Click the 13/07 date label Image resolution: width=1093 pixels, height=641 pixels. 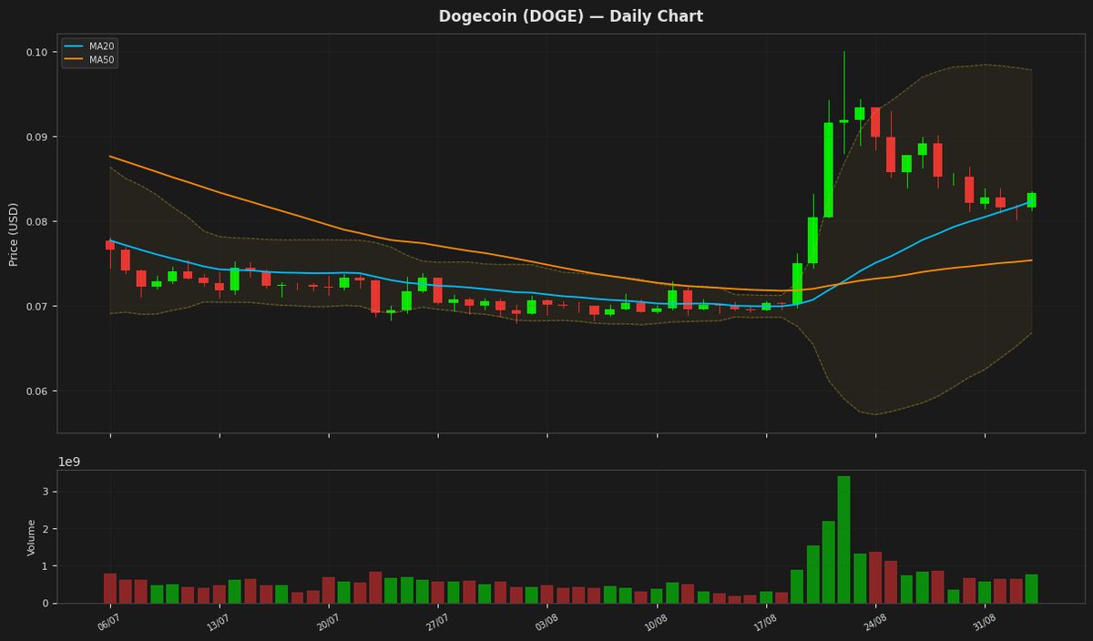(217, 622)
